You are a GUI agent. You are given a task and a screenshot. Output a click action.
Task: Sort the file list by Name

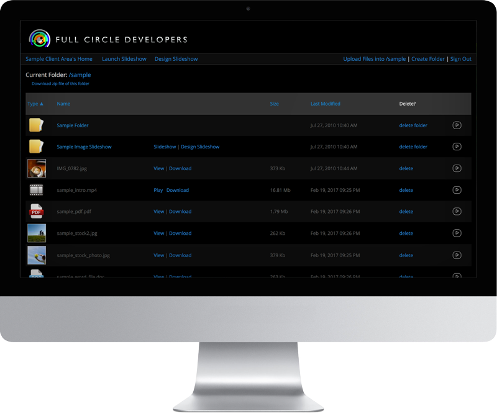[x=63, y=104]
